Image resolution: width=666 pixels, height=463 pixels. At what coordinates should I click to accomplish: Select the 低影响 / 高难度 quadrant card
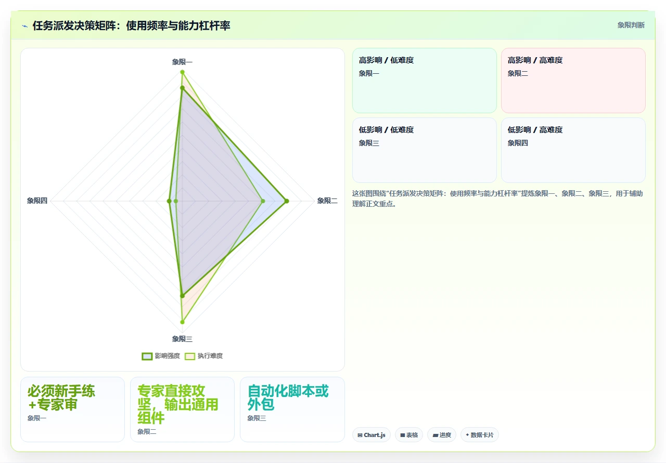point(573,150)
